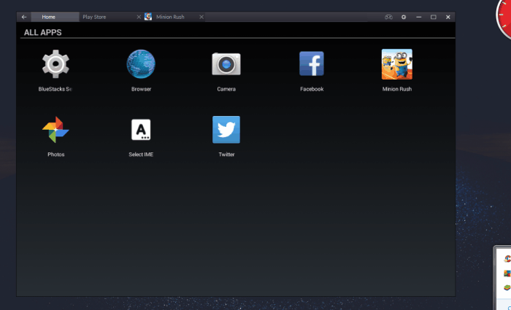This screenshot has width=511, height=310.
Task: Open BlueStacks Settings app
Action: pos(55,64)
